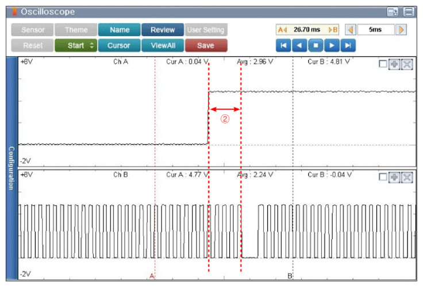This screenshot has height=287, width=423.
Task: Stop waveform playback
Action: tap(316, 45)
